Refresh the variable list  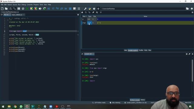pos(101,12)
